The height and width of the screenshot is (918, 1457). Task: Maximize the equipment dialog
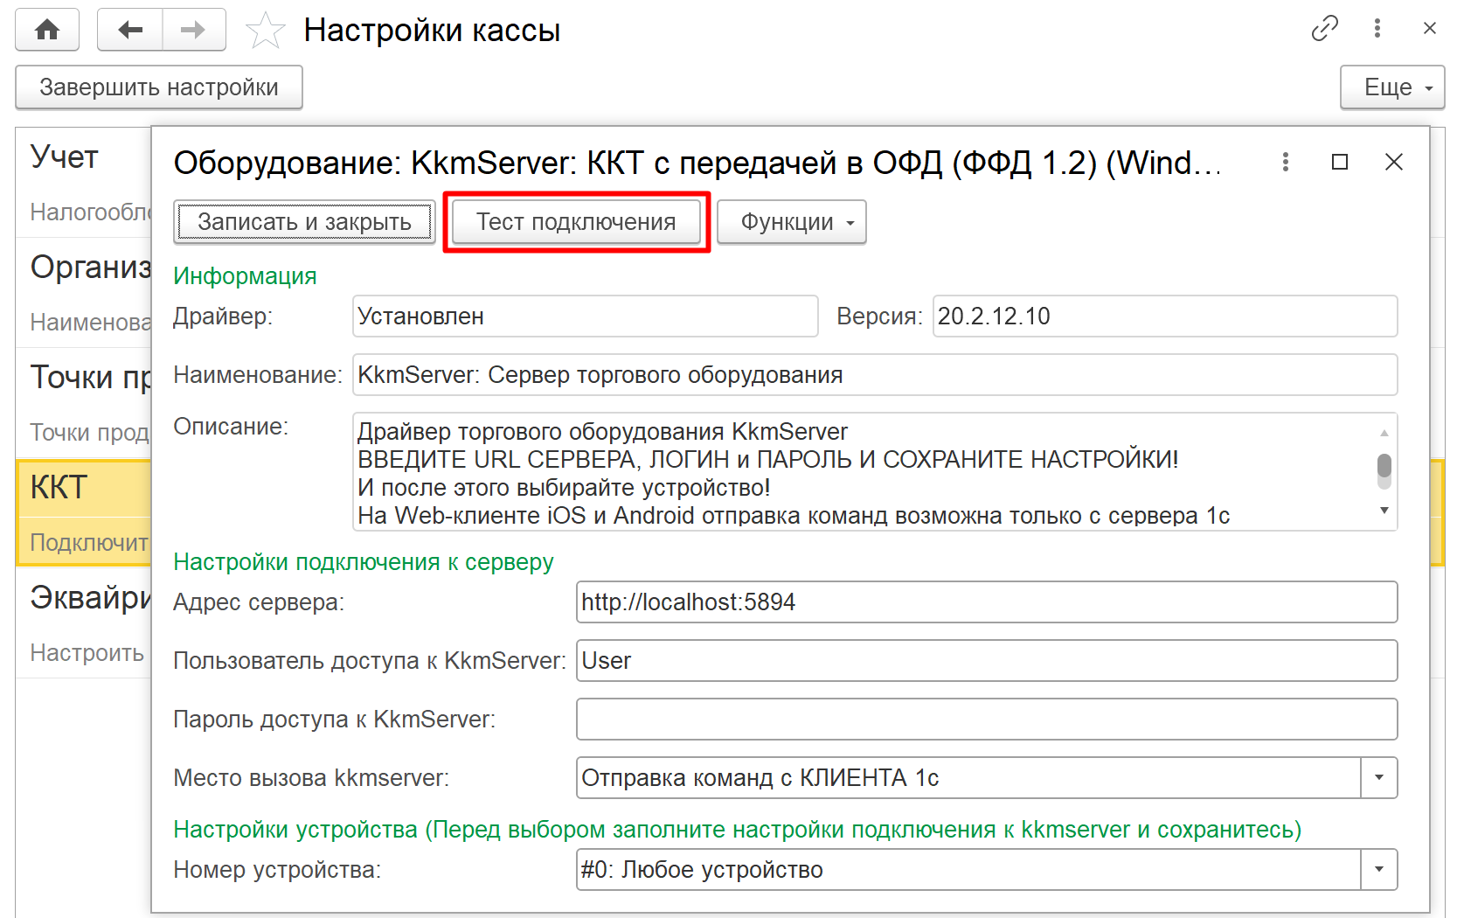click(x=1340, y=162)
